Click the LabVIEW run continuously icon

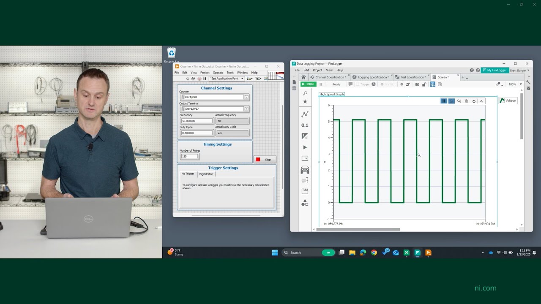[193, 79]
